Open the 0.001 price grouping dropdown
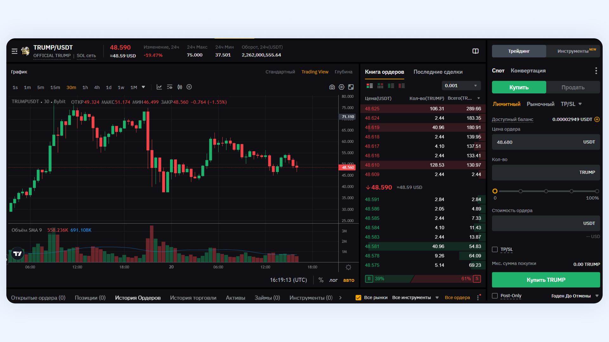 click(x=461, y=85)
